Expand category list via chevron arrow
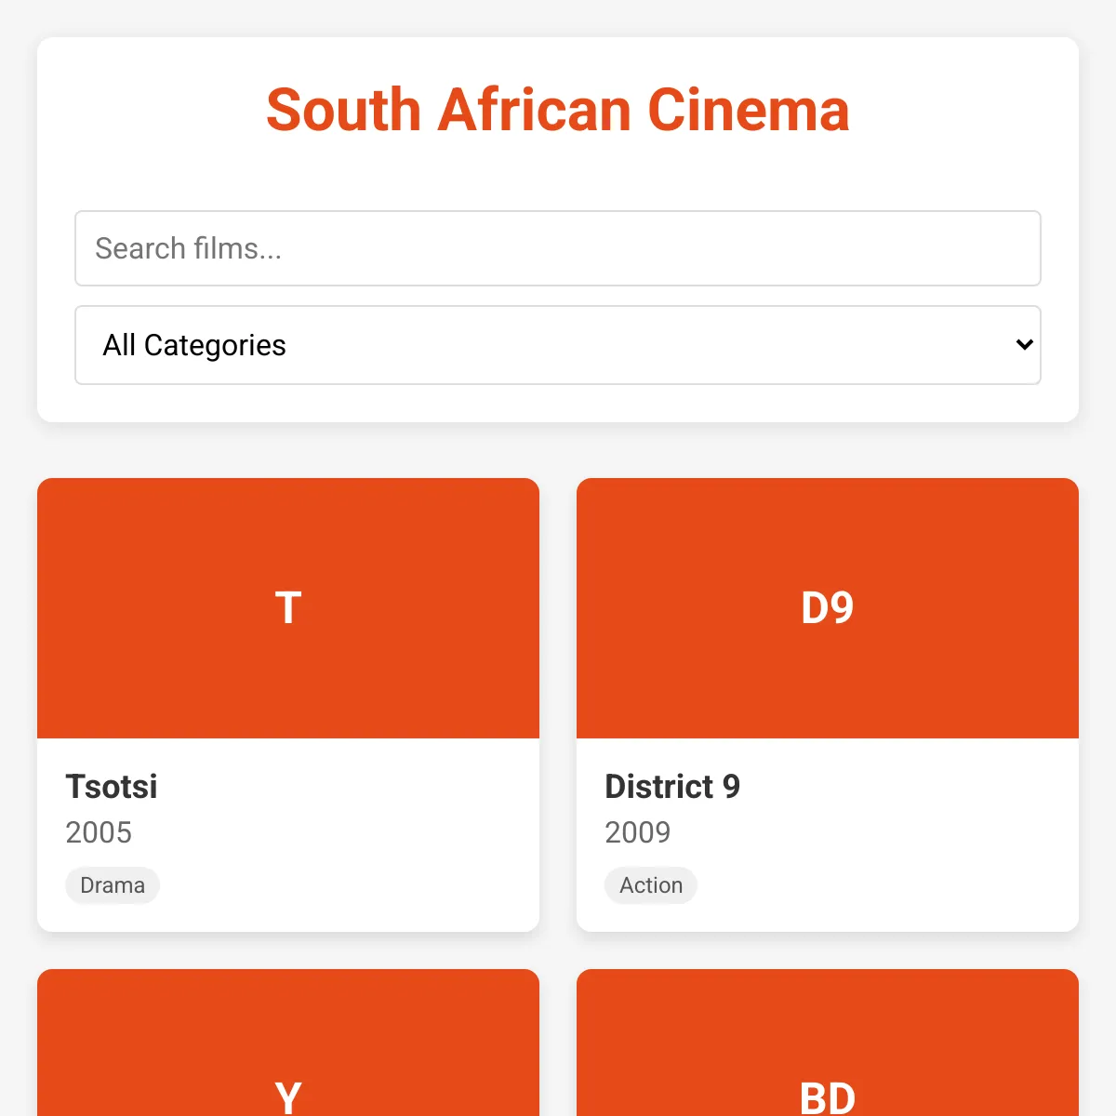This screenshot has width=1116, height=1116. point(1025,345)
